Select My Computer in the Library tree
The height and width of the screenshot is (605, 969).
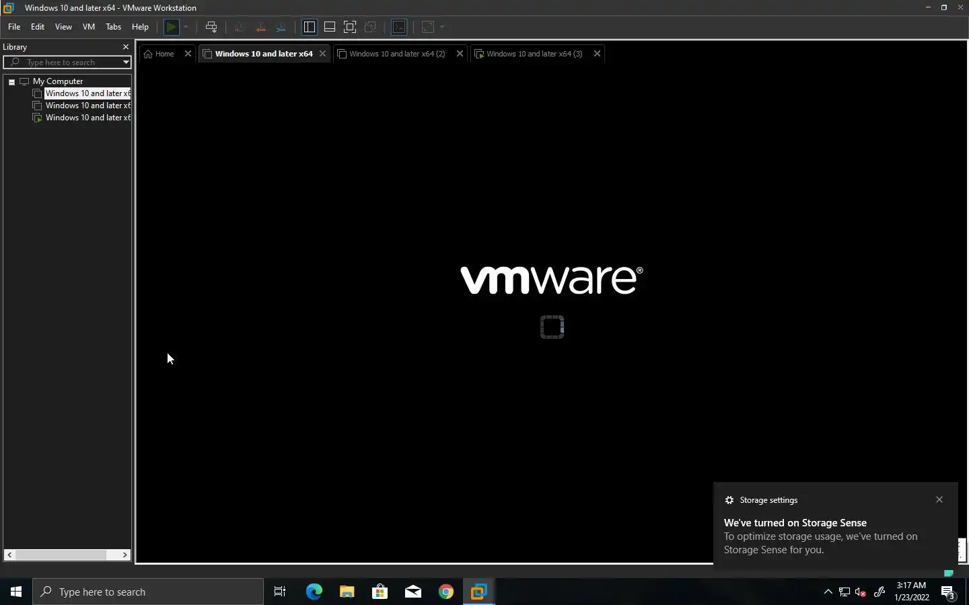tap(58, 81)
